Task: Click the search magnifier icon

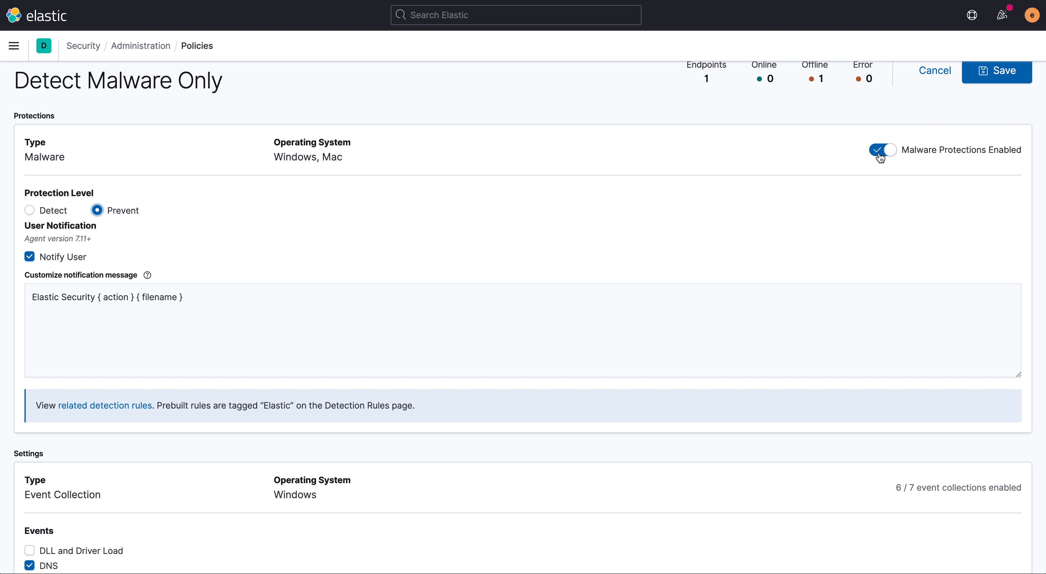Action: [401, 15]
